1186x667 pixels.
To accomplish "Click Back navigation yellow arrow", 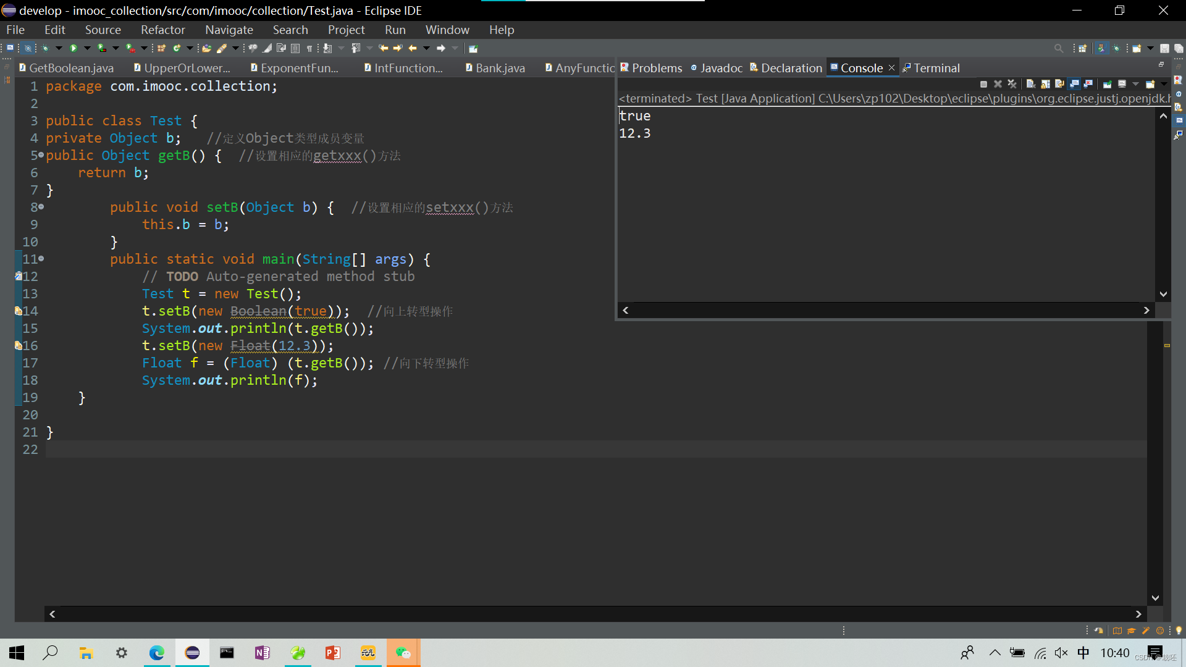I will pos(413,48).
